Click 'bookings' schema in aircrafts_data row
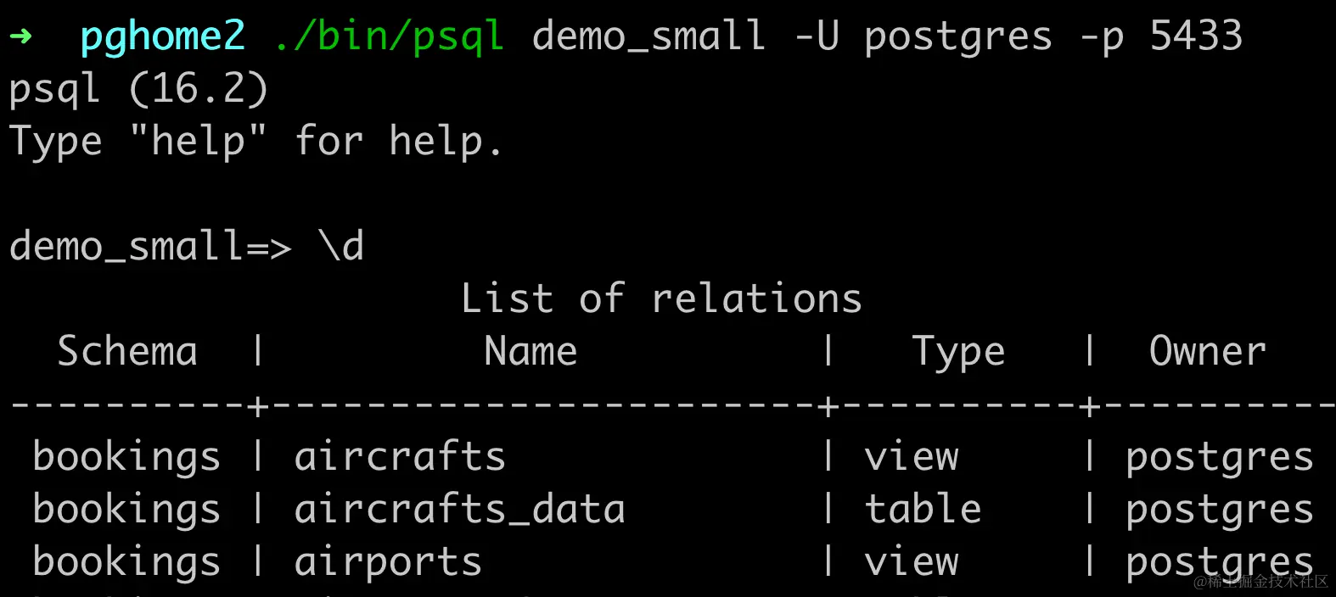This screenshot has height=597, width=1336. pyautogui.click(x=126, y=511)
